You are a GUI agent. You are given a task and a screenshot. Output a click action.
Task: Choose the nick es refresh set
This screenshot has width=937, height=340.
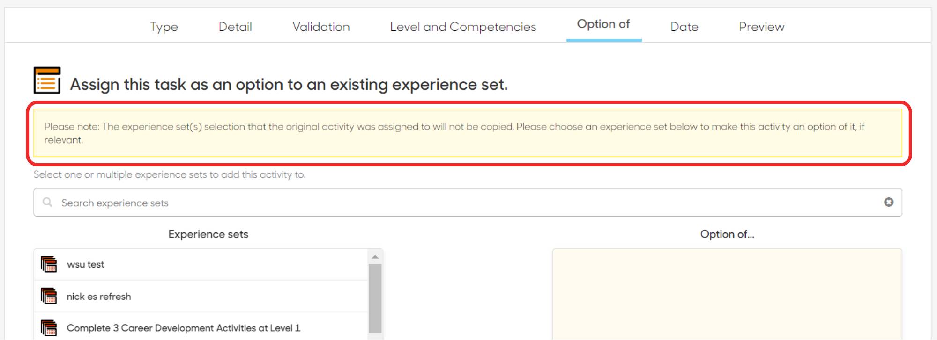pyautogui.click(x=99, y=297)
